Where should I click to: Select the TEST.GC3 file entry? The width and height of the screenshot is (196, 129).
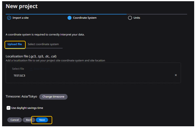(x=19, y=76)
